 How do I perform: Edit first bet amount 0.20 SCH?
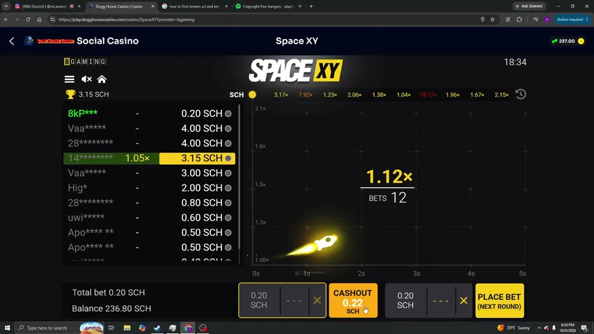[x=259, y=301]
